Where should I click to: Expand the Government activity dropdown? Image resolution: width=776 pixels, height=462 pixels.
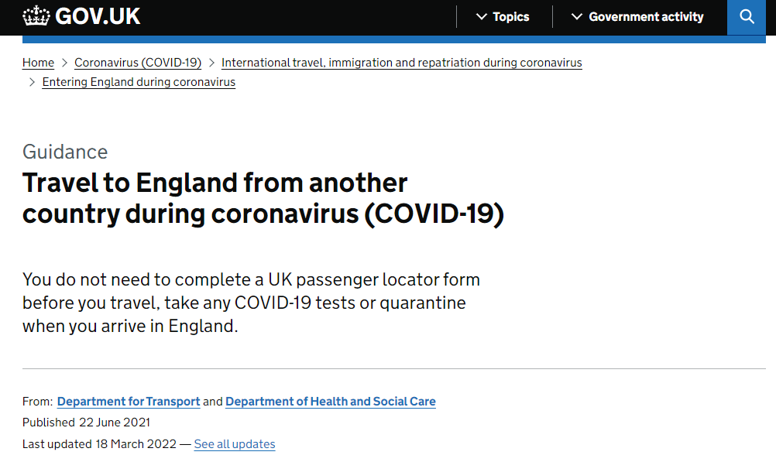[x=645, y=16]
